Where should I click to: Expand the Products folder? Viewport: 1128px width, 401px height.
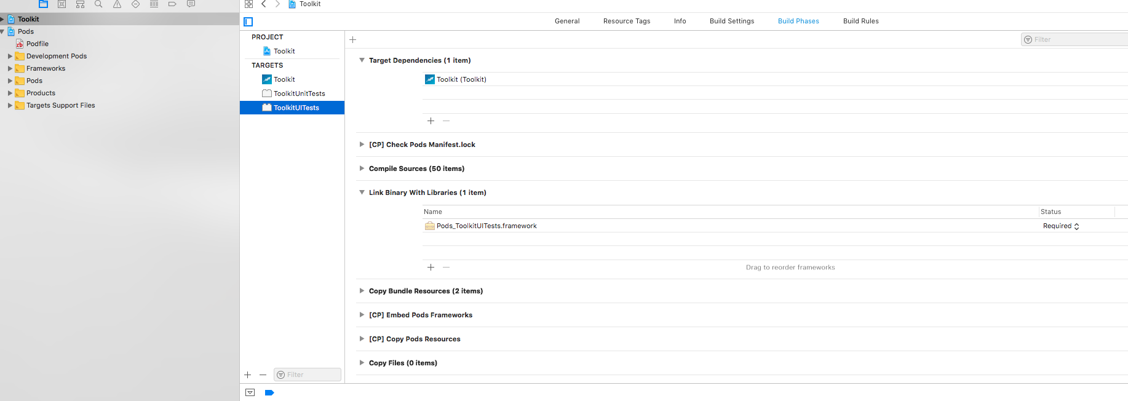[10, 93]
